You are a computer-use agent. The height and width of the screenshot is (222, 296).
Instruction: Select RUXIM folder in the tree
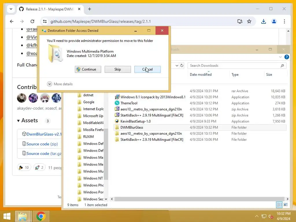click(x=88, y=136)
